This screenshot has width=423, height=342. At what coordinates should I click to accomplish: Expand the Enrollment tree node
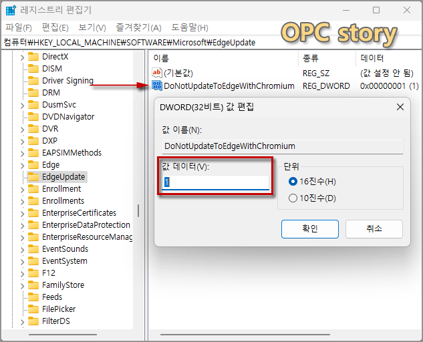tap(23, 189)
